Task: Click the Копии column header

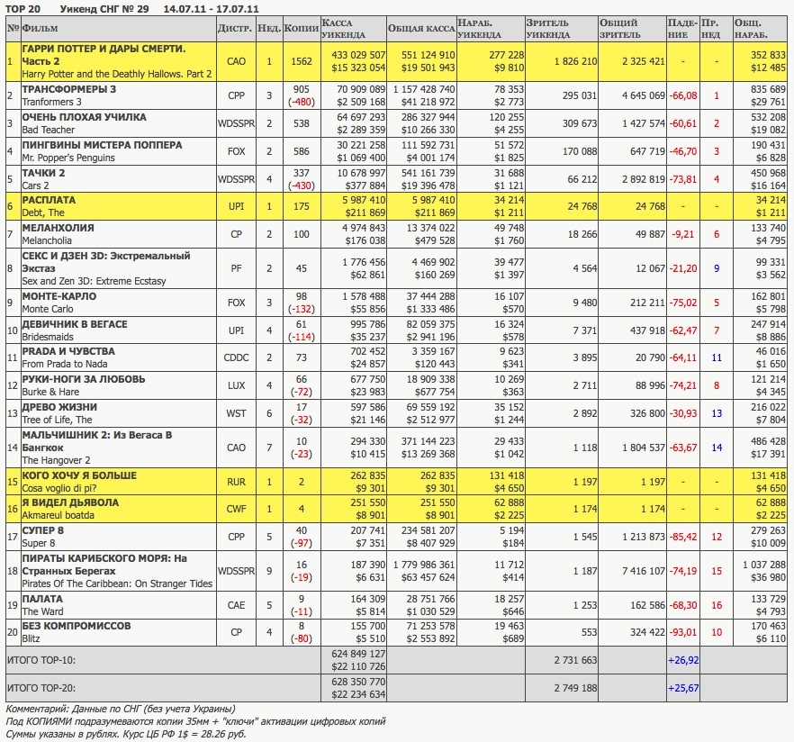Action: (301, 28)
